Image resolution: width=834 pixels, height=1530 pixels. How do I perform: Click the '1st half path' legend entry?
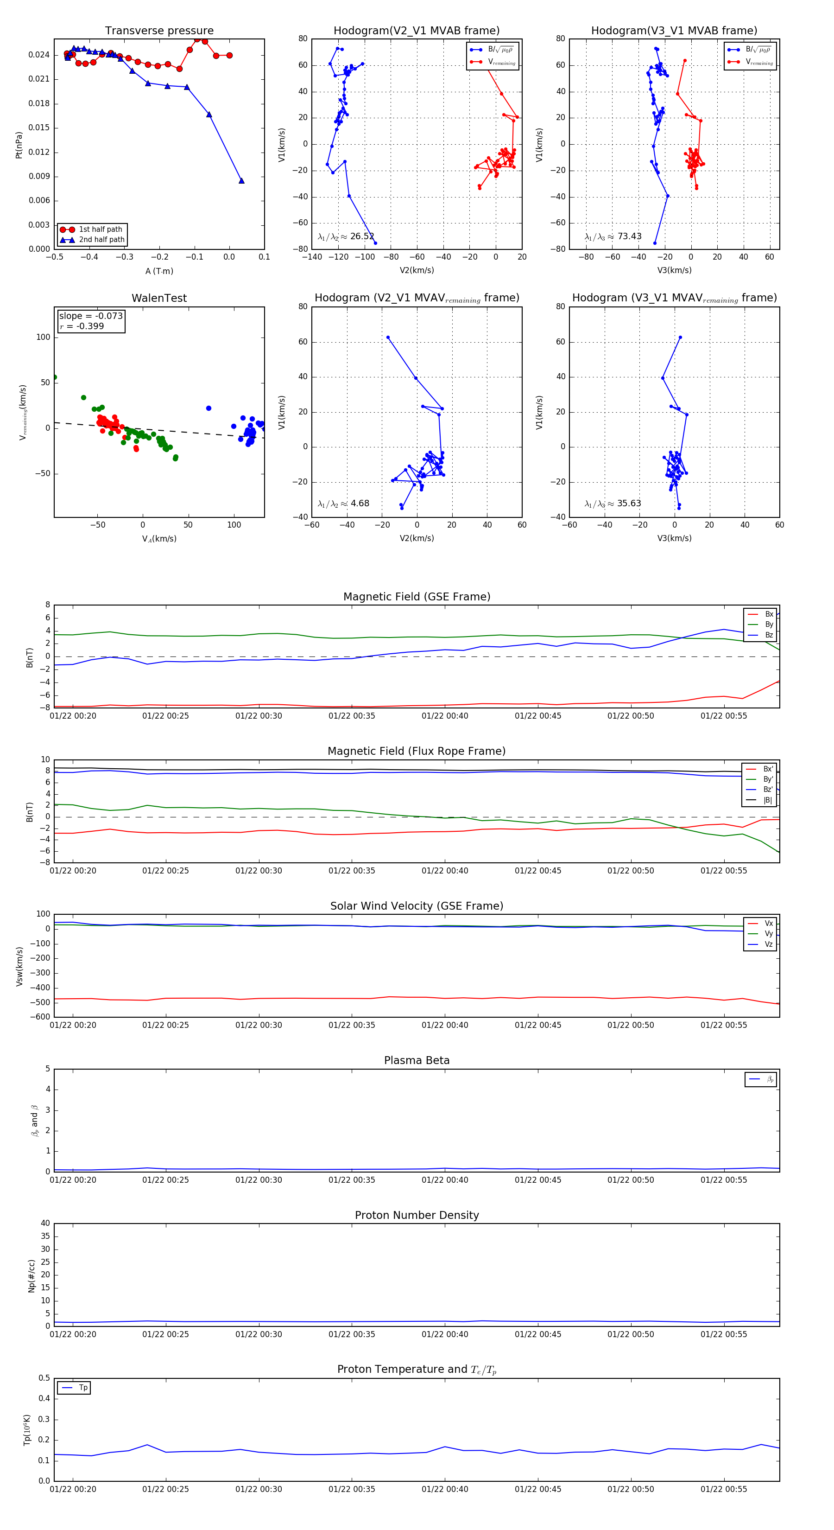(x=92, y=229)
